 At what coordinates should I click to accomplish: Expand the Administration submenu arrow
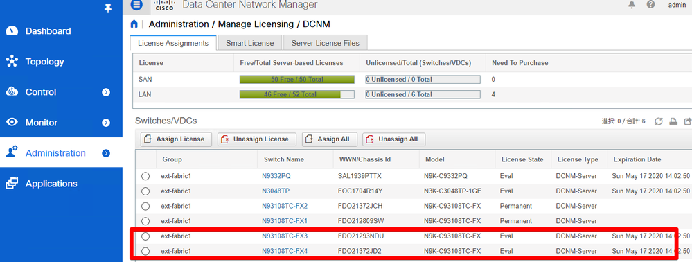(106, 153)
